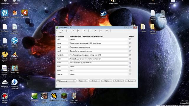Toggle Enter checkbox for the Num 4 row
This screenshot has height=106, width=189.
[x=130, y=43]
